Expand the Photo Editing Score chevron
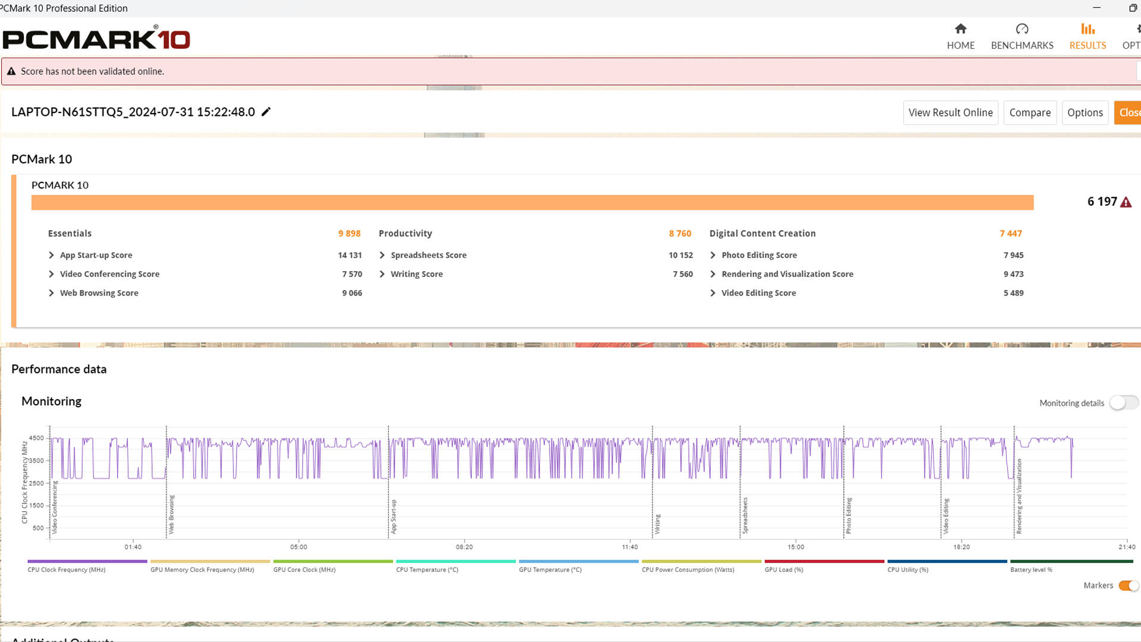1141x642 pixels. click(713, 255)
